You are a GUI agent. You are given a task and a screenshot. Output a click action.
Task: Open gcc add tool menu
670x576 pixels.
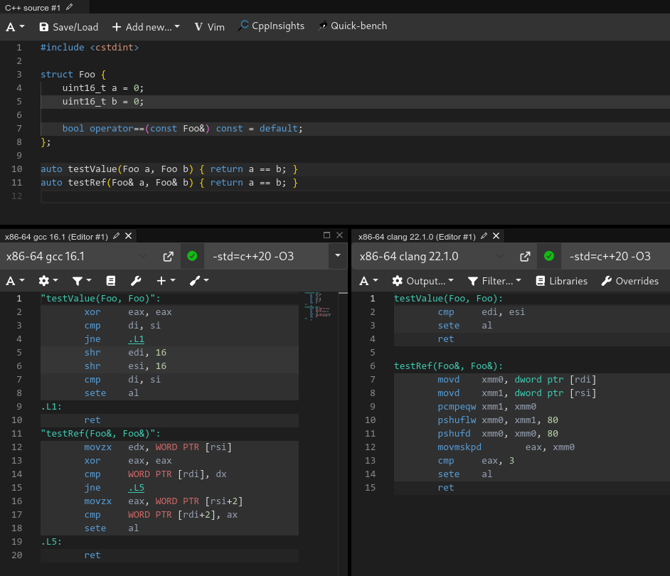click(x=199, y=281)
